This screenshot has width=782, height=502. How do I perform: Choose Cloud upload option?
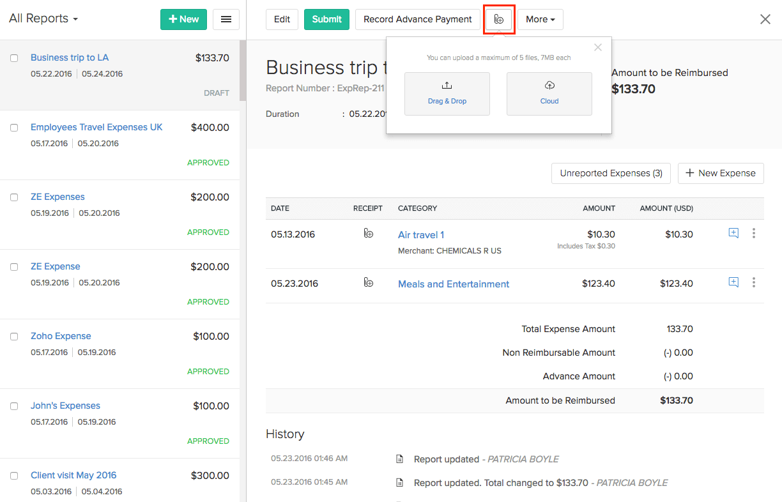549,94
